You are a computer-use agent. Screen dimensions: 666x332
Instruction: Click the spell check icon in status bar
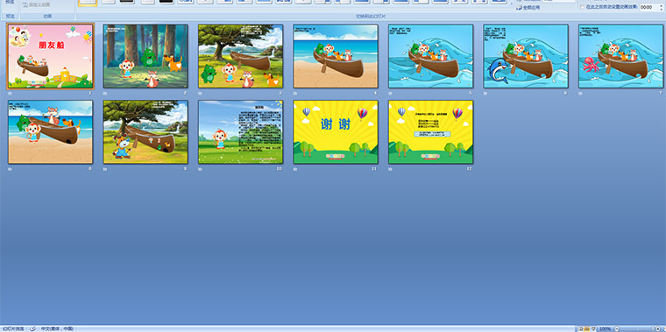click(x=32, y=329)
